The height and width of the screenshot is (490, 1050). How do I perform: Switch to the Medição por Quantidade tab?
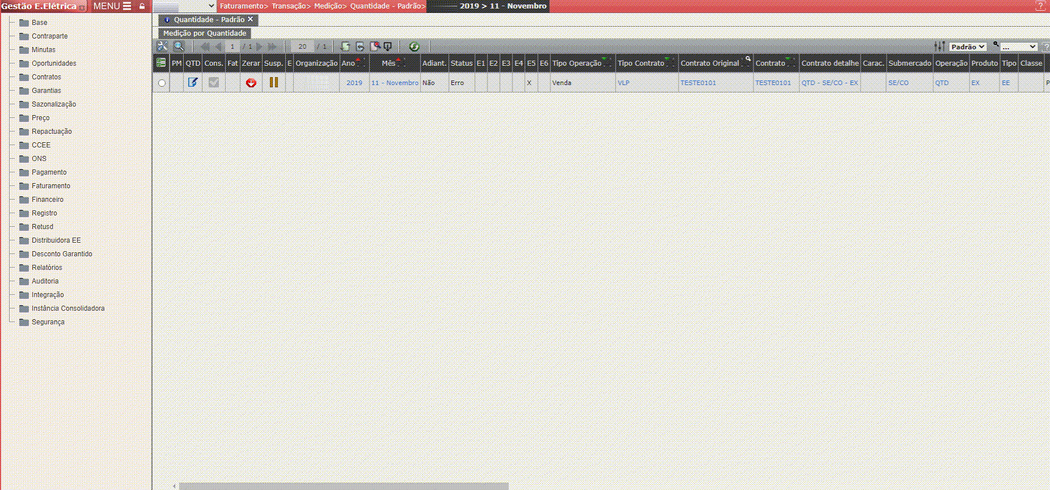pyautogui.click(x=205, y=33)
